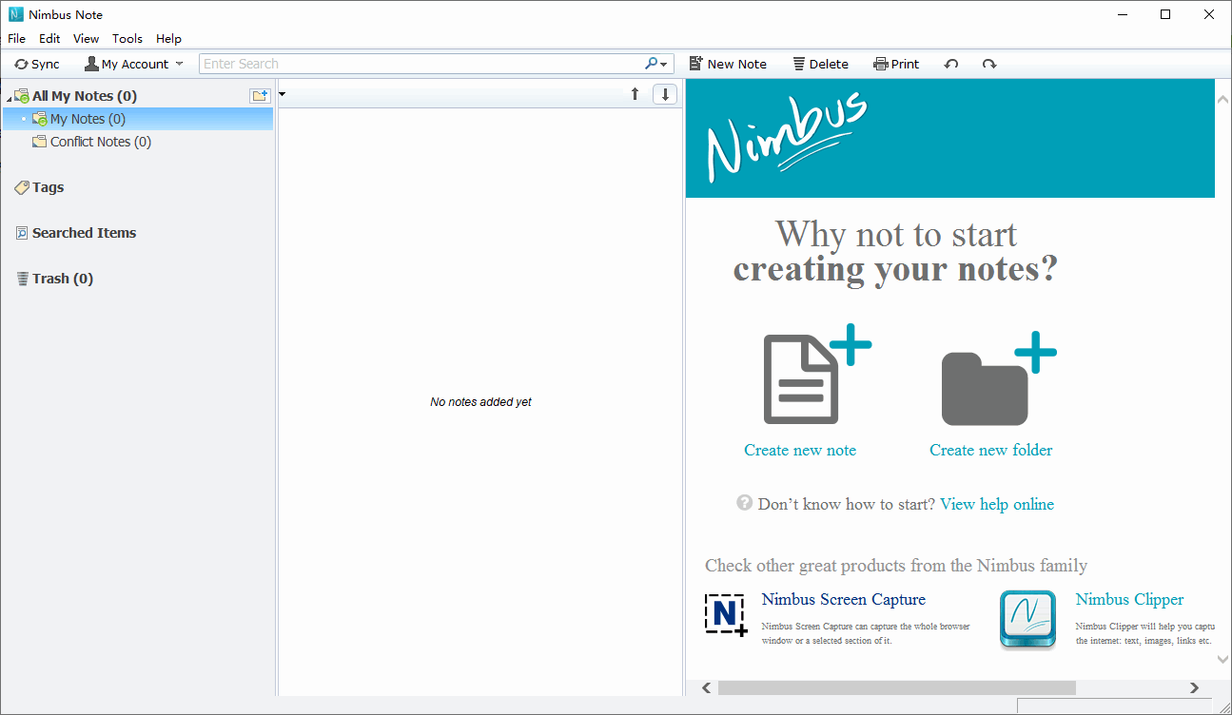Screen dimensions: 1232x715
Task: Open the search options magnifier dropdown
Action: point(657,64)
